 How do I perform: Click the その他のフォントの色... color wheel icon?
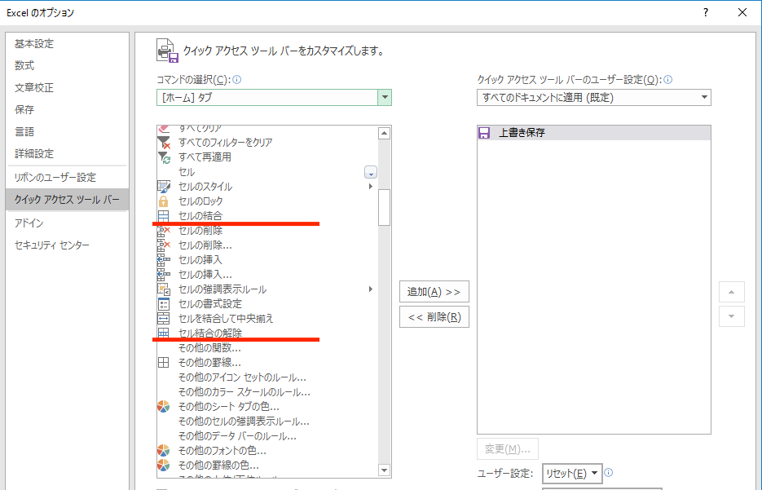[164, 451]
